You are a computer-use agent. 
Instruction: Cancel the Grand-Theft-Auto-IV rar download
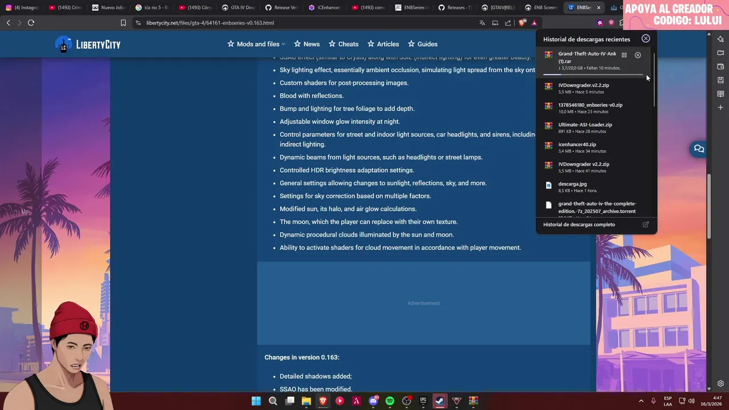coord(638,55)
